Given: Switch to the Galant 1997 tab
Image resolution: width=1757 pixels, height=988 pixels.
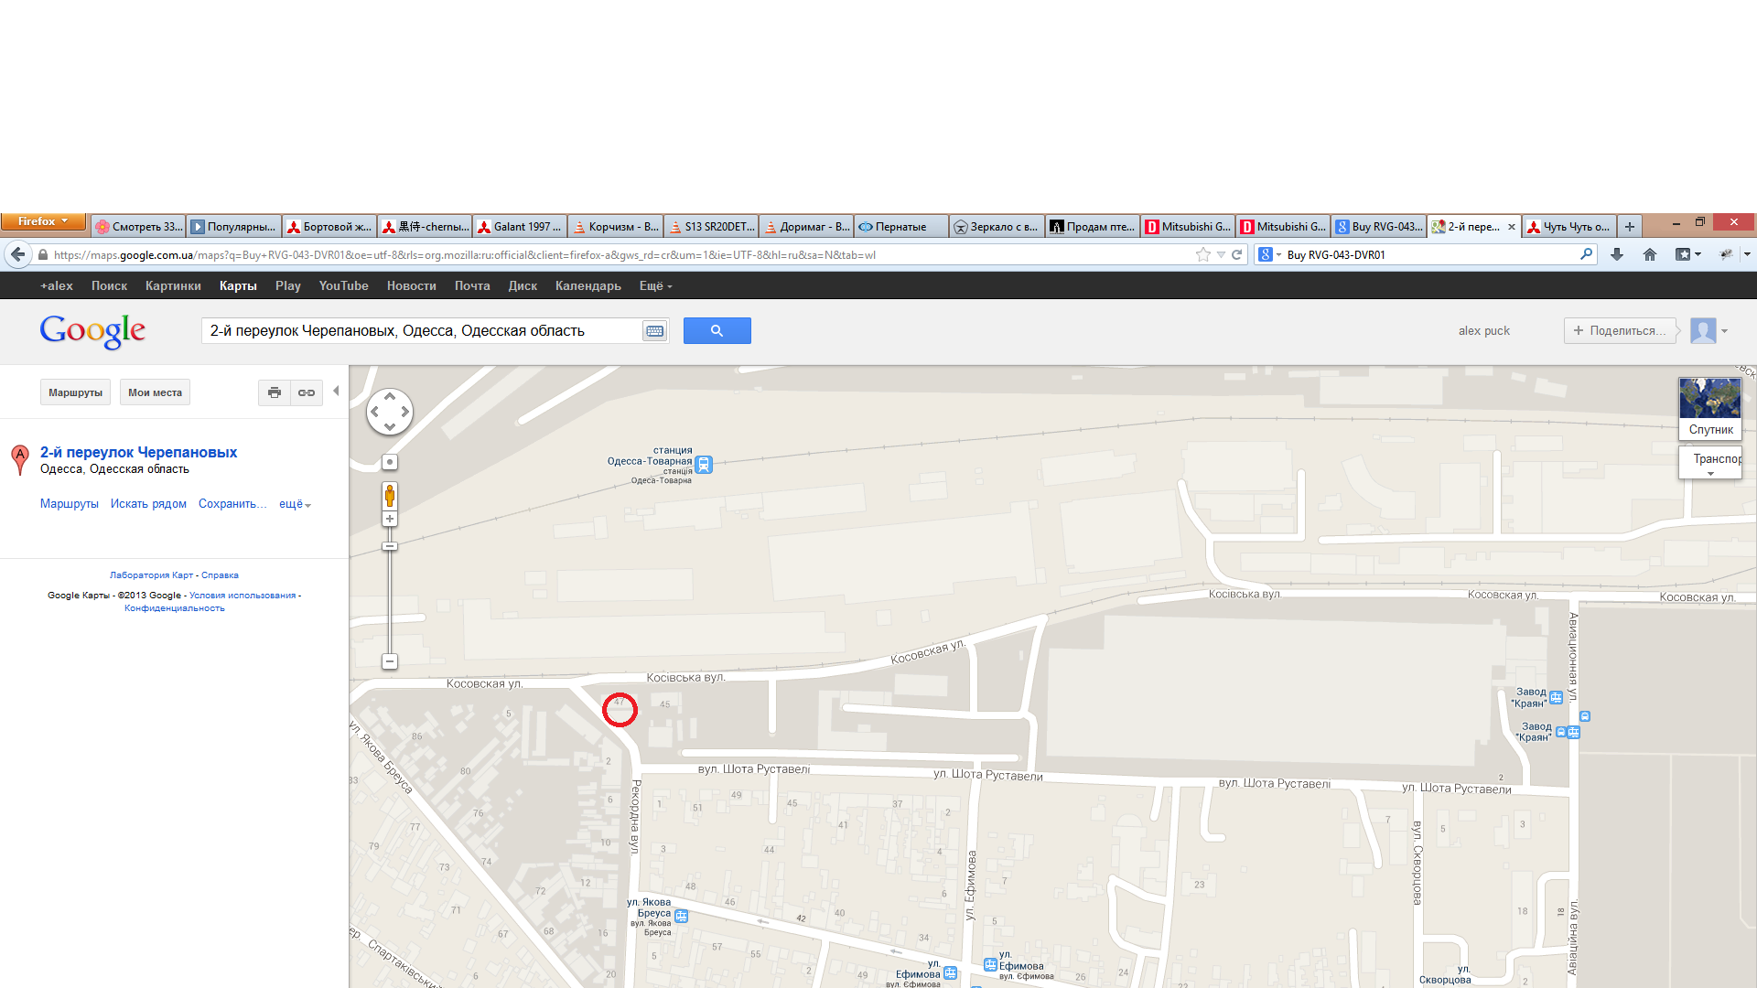Looking at the screenshot, I should (519, 227).
